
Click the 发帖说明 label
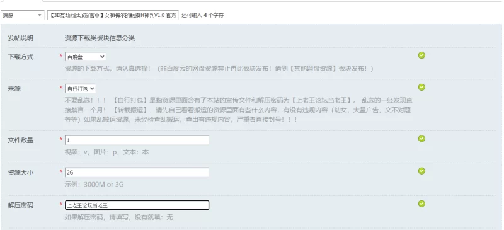(x=21, y=38)
